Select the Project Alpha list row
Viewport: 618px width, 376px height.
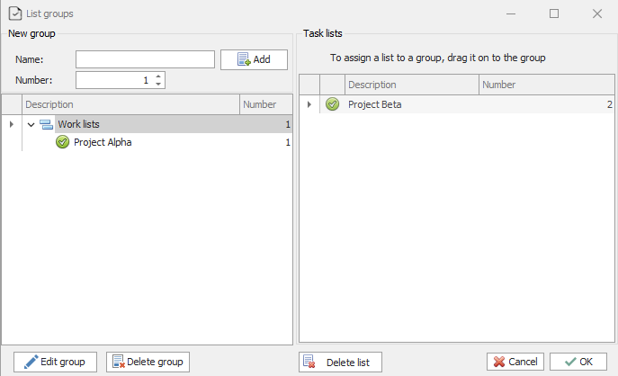[x=103, y=142]
